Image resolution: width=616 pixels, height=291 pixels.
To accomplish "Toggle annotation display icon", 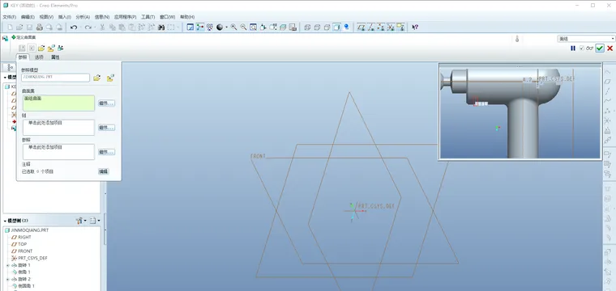I will point(400,27).
